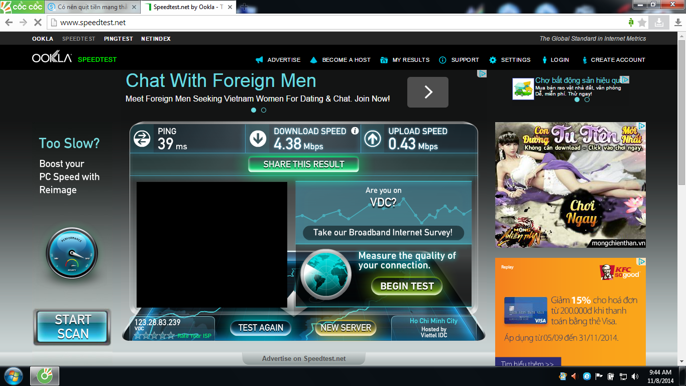Screen dimensions: 686x386
Task: Open the network icon in the system tray
Action: (x=623, y=376)
